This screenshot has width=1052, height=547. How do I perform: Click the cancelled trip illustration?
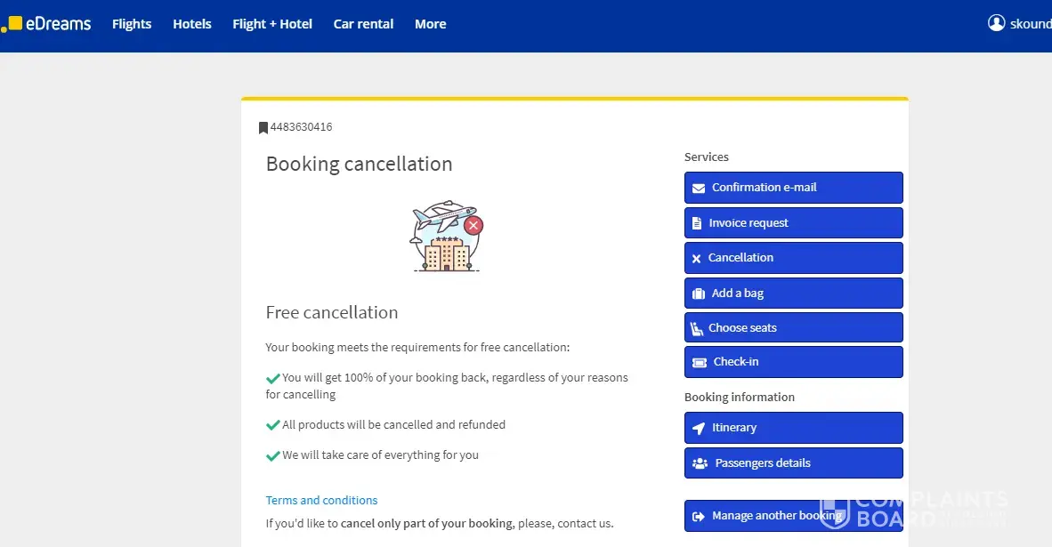(x=446, y=236)
